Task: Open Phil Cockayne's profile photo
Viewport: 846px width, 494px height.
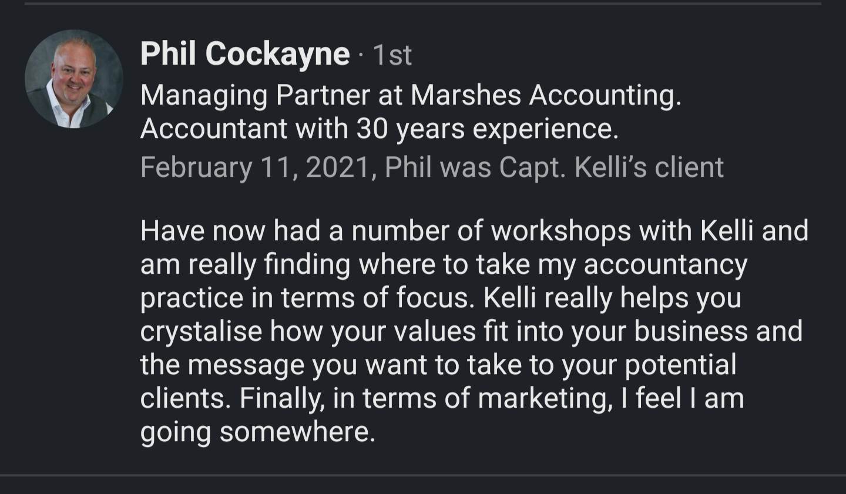Action: click(74, 79)
